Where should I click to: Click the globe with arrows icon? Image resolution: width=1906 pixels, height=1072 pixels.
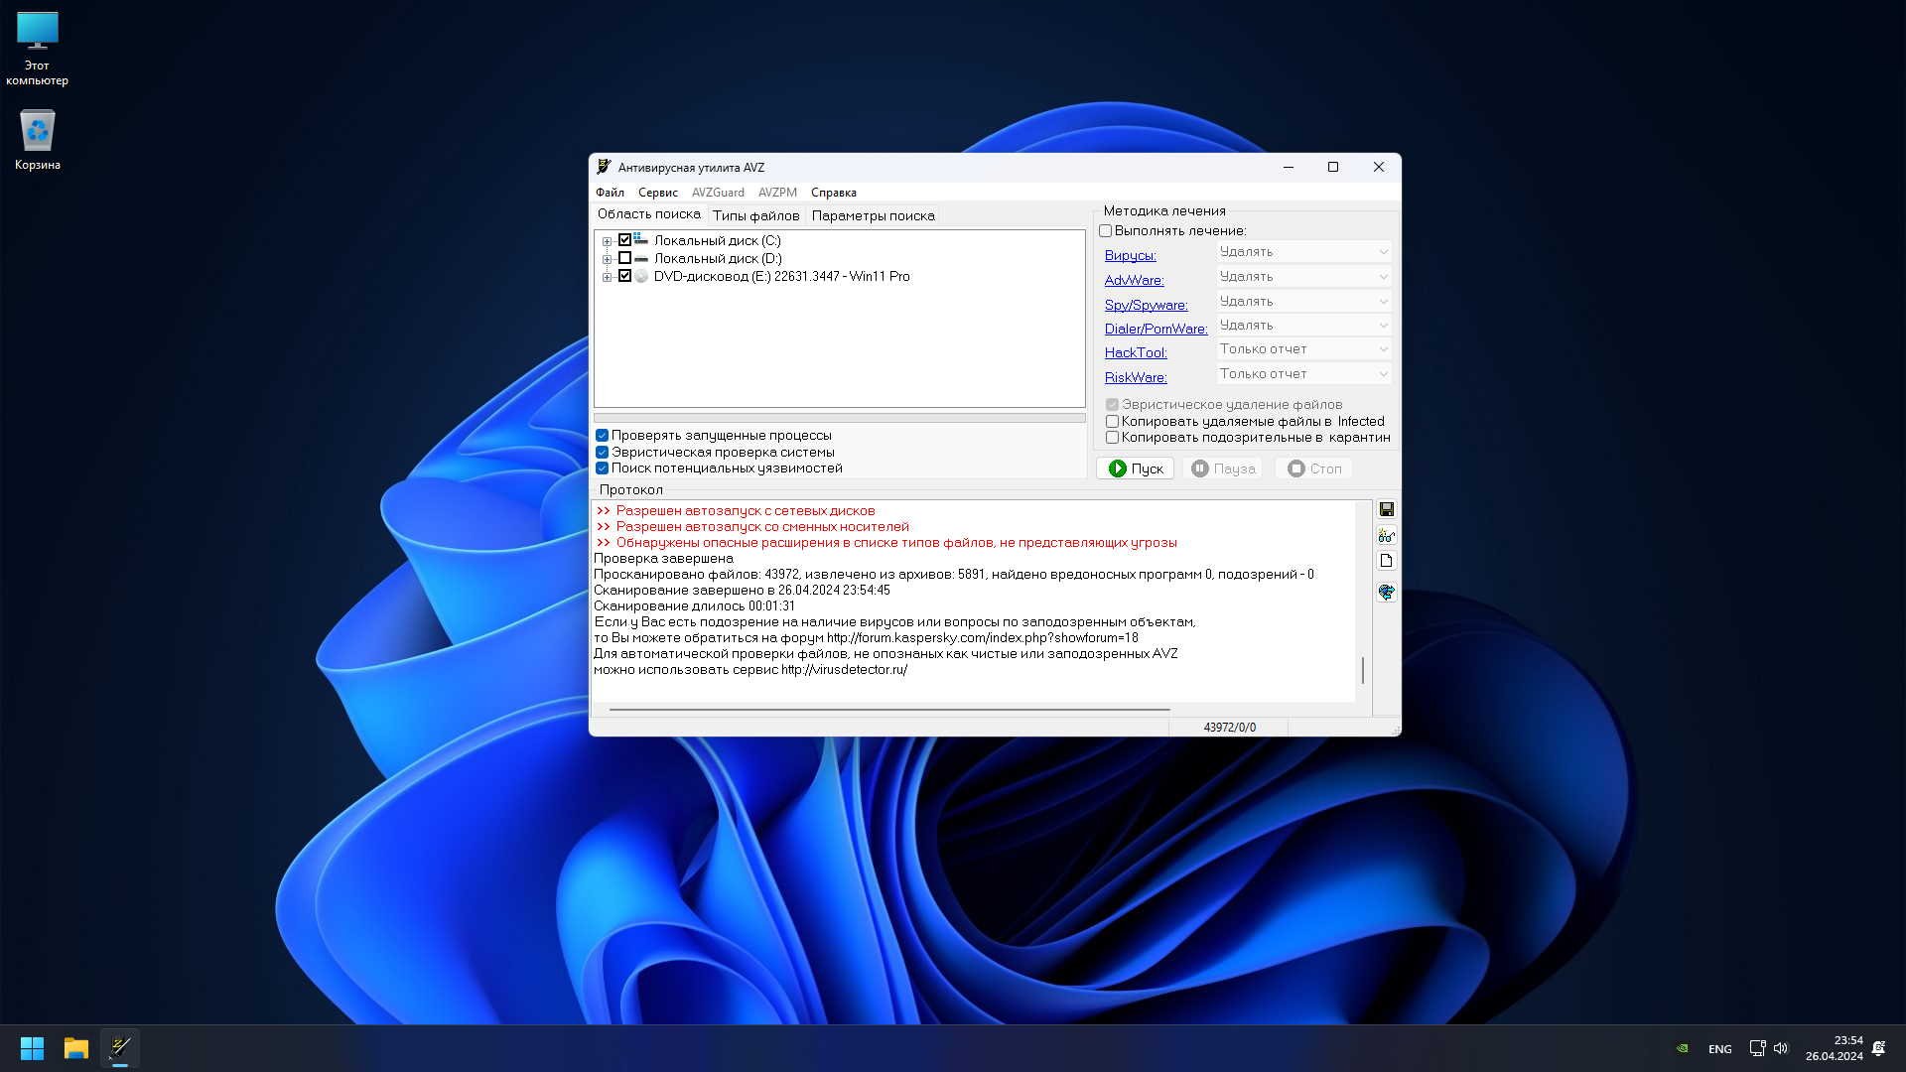point(1387,592)
